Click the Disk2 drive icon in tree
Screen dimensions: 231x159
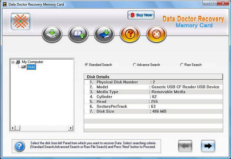click(23, 67)
